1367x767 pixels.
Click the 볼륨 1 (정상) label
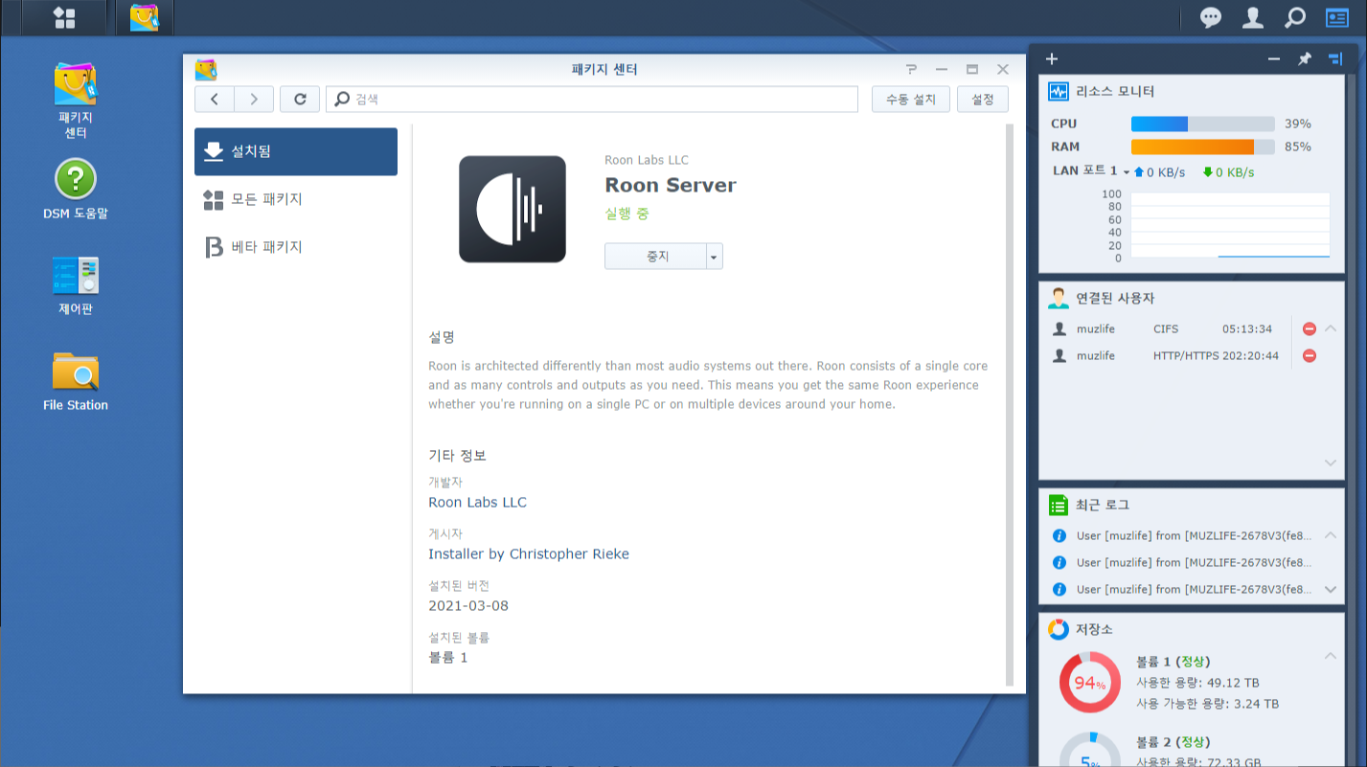(x=1173, y=662)
